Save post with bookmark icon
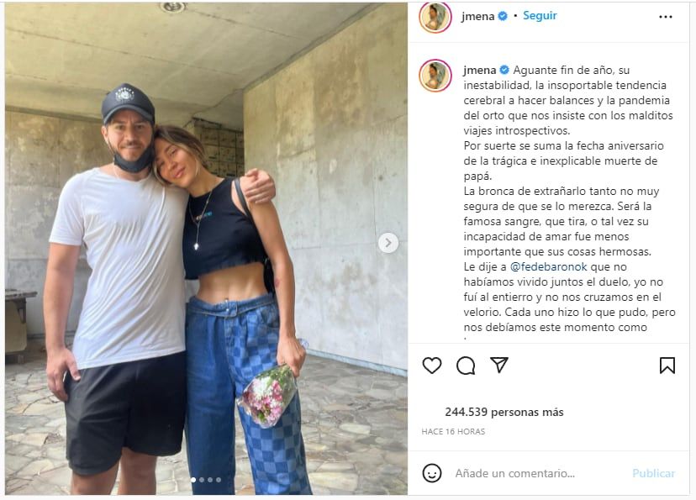696x500 pixels. coord(667,366)
